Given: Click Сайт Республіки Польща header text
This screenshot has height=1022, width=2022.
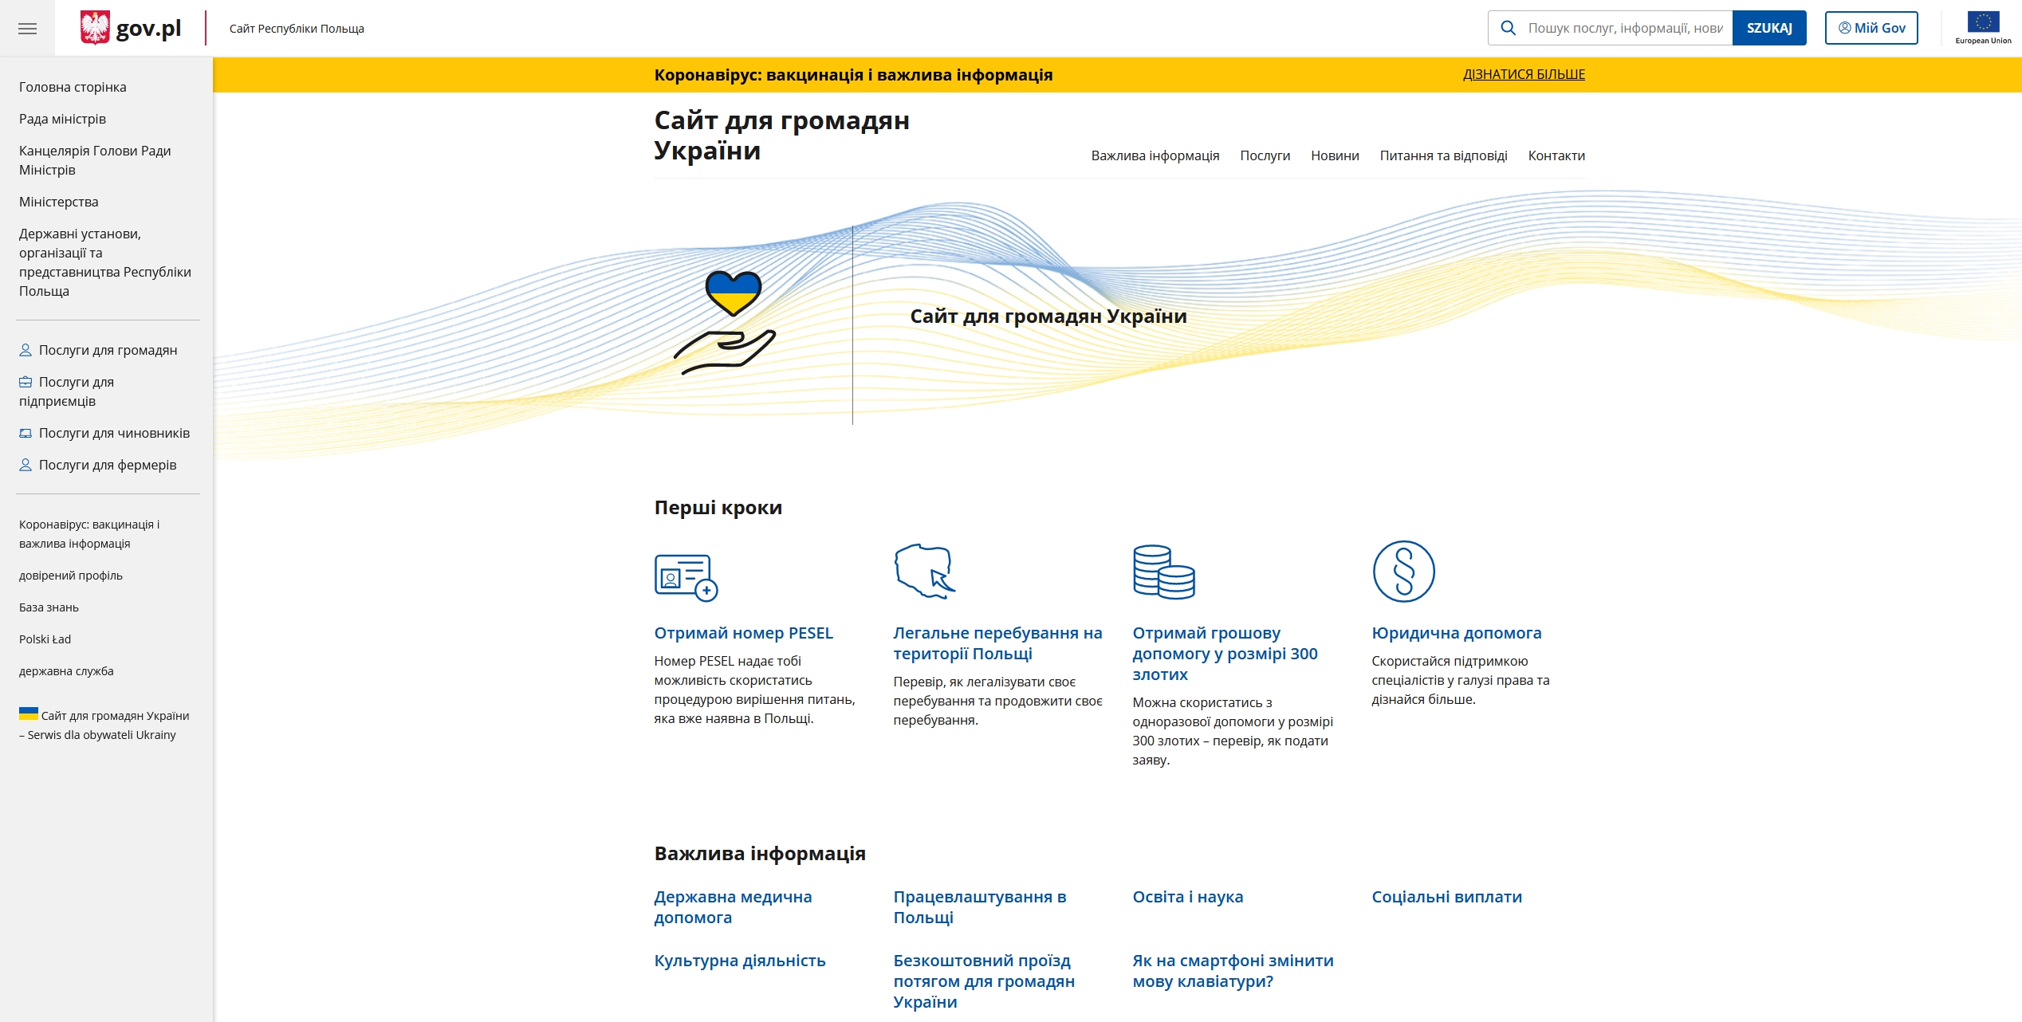Looking at the screenshot, I should coord(297,29).
